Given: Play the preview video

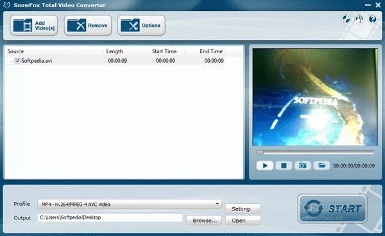Looking at the screenshot, I should 264,165.
